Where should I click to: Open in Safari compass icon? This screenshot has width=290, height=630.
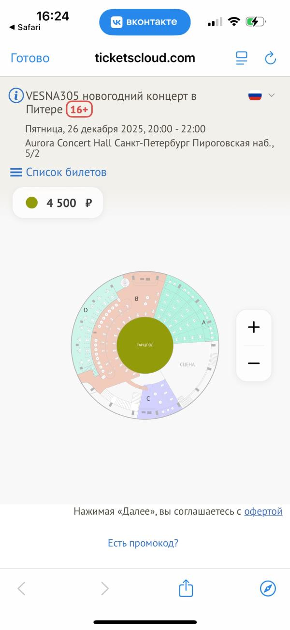coord(268,588)
